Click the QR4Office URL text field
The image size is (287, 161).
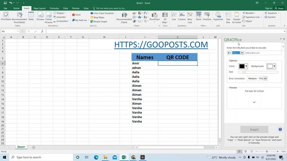(263, 53)
